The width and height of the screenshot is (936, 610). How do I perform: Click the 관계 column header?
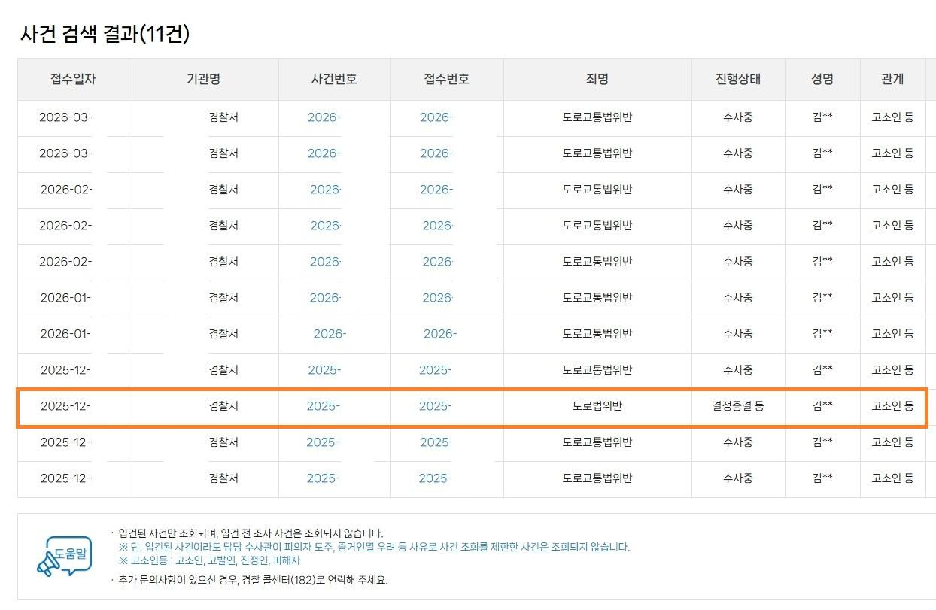[892, 79]
